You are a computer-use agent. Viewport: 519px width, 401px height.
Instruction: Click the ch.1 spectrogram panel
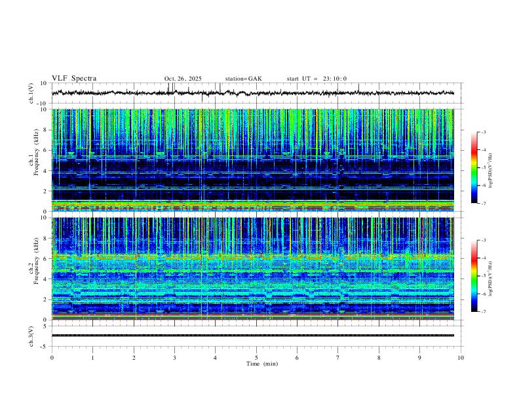coord(253,160)
